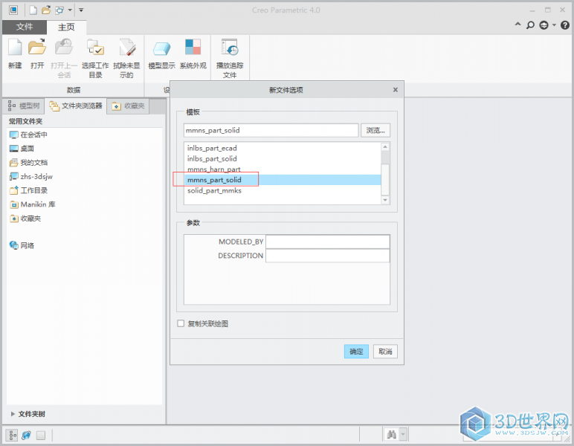Open dropdown arrow beside binoculars
Viewport: 574px width, 446px height.
click(x=403, y=435)
